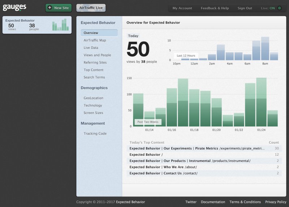Image resolution: width=289 pixels, height=207 pixels.
Task: Click Today's Top Content heading
Action: pyautogui.click(x=147, y=142)
